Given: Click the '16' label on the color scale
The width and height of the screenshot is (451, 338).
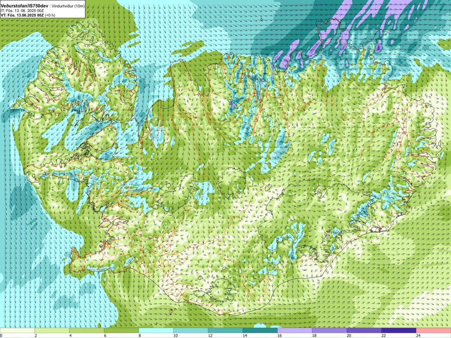Looking at the screenshot, I should click(x=280, y=336).
